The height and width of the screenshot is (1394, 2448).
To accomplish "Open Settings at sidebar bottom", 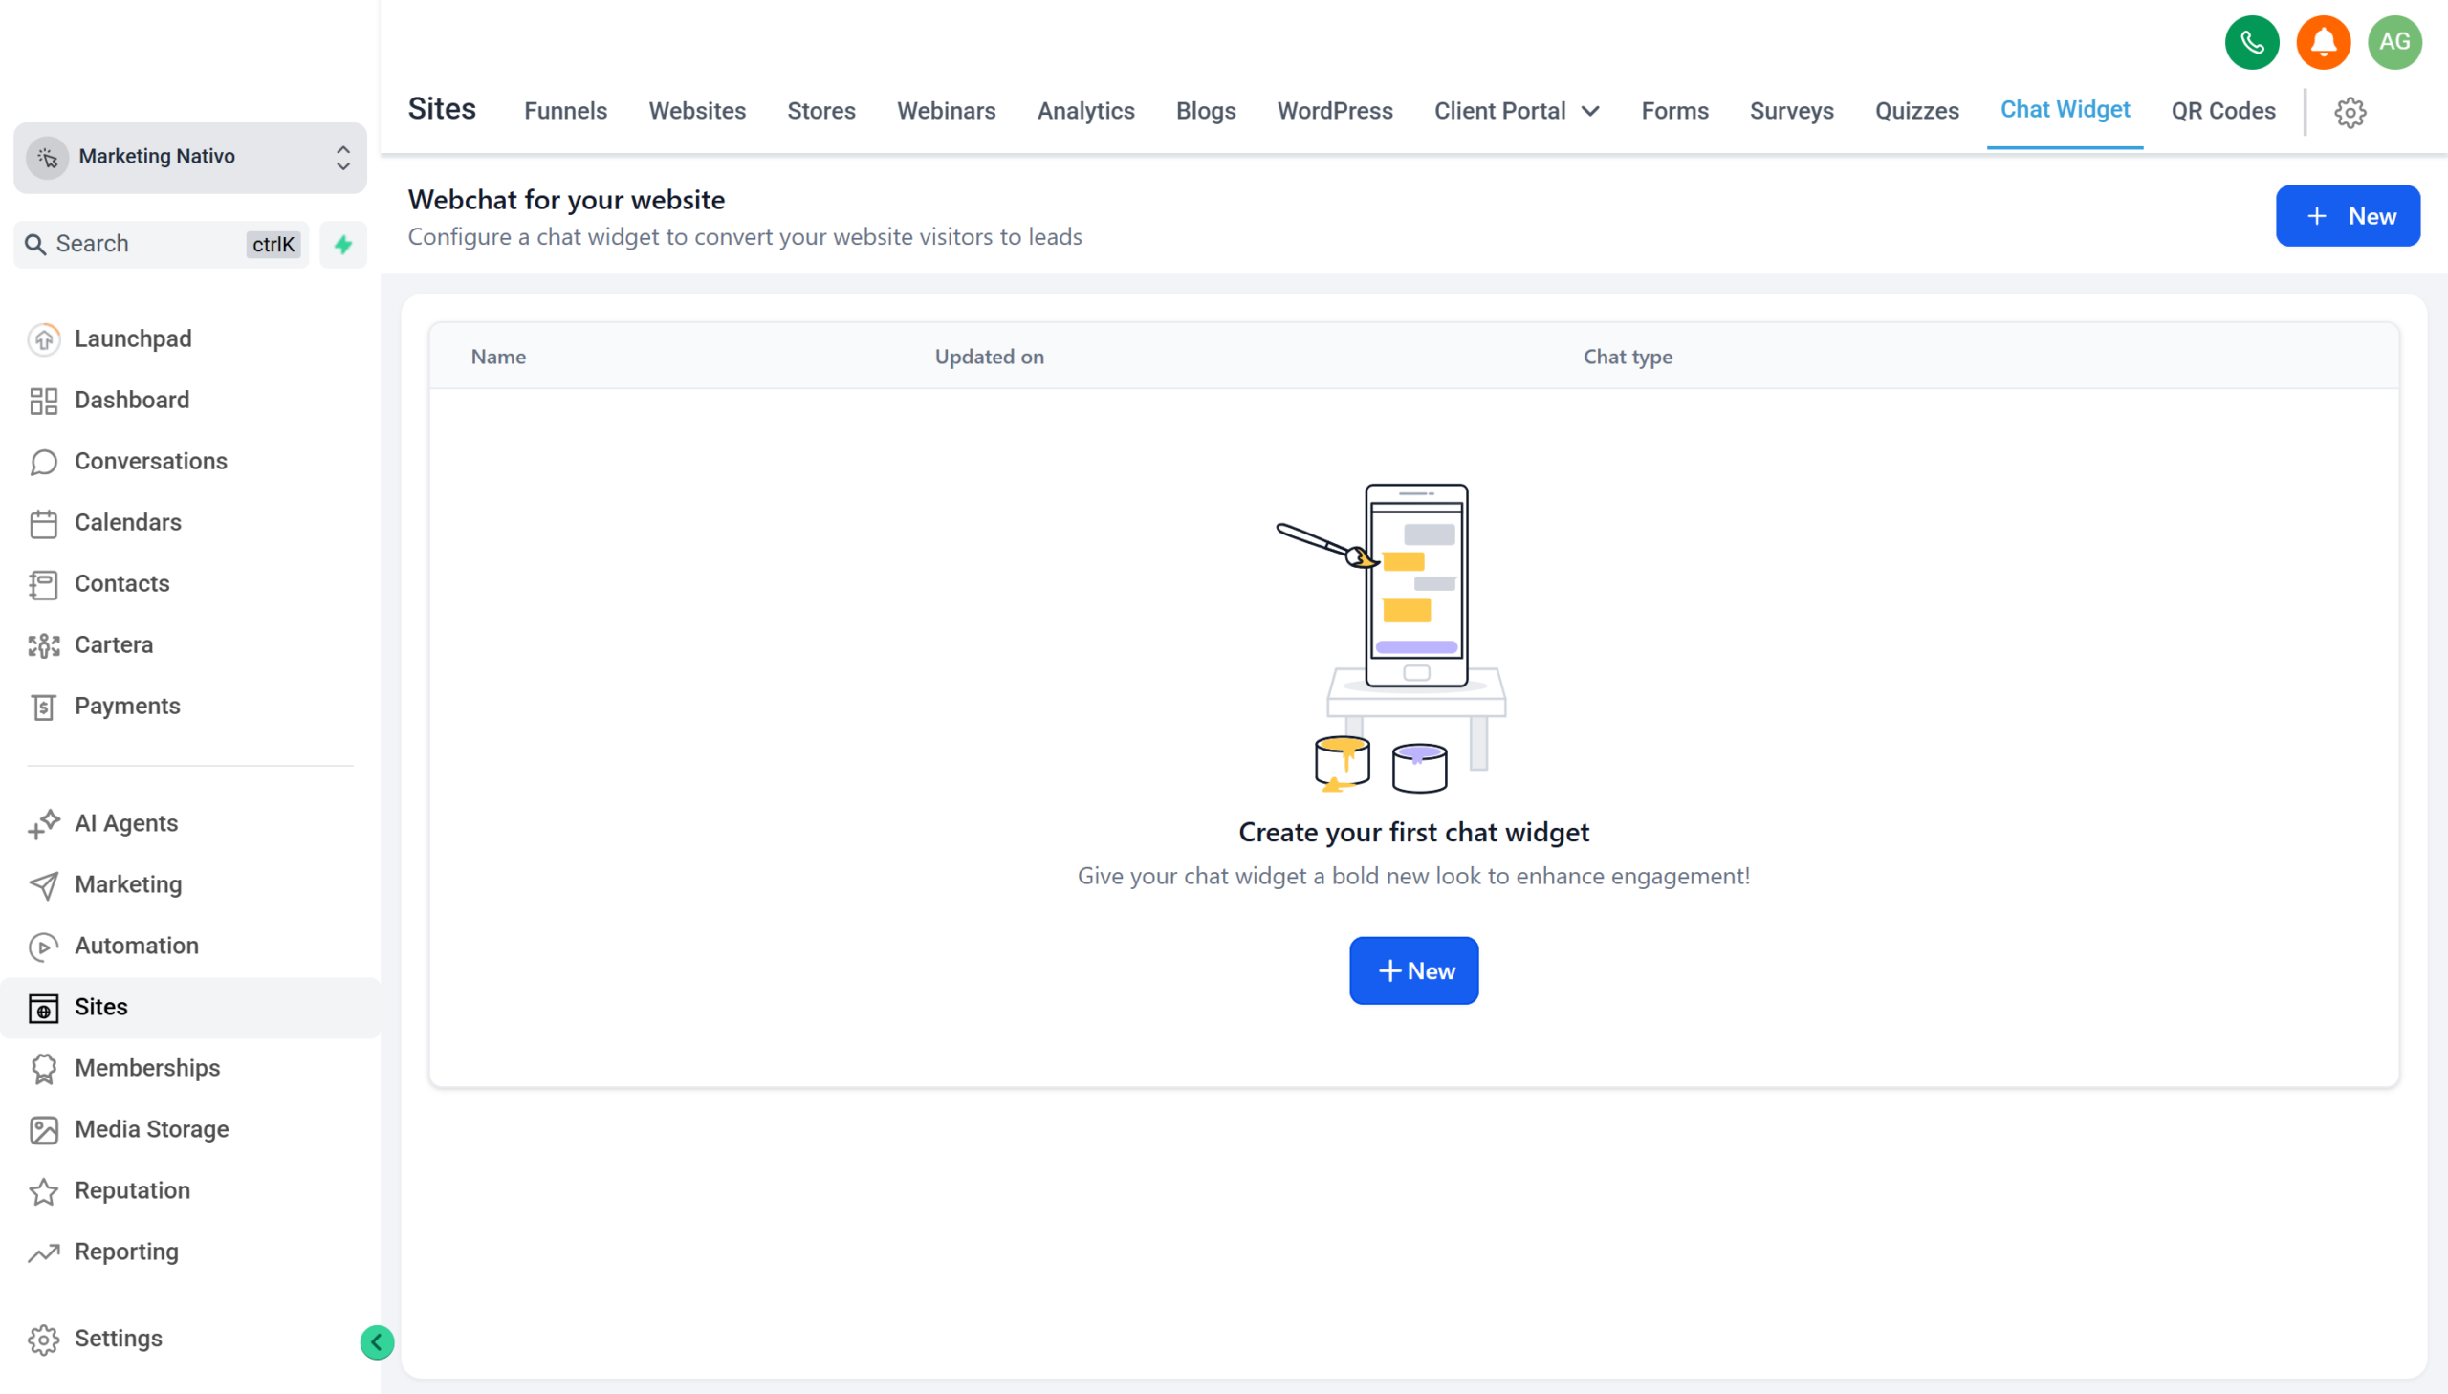I will tap(118, 1339).
